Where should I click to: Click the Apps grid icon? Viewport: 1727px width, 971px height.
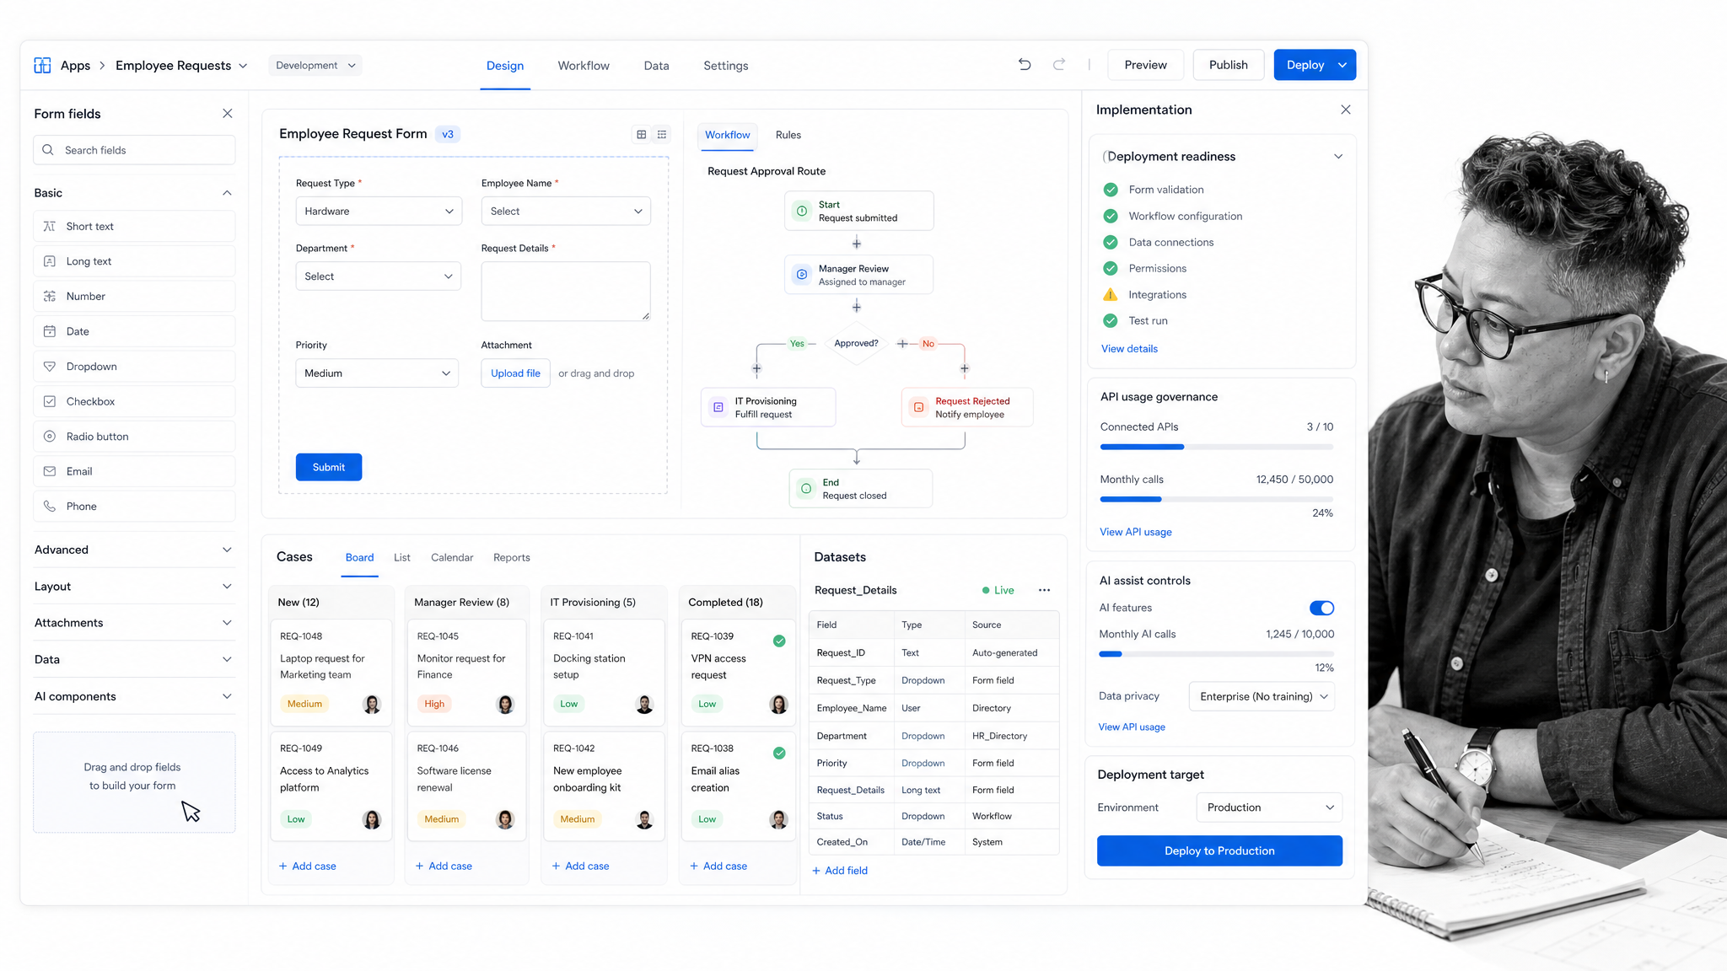coord(42,65)
